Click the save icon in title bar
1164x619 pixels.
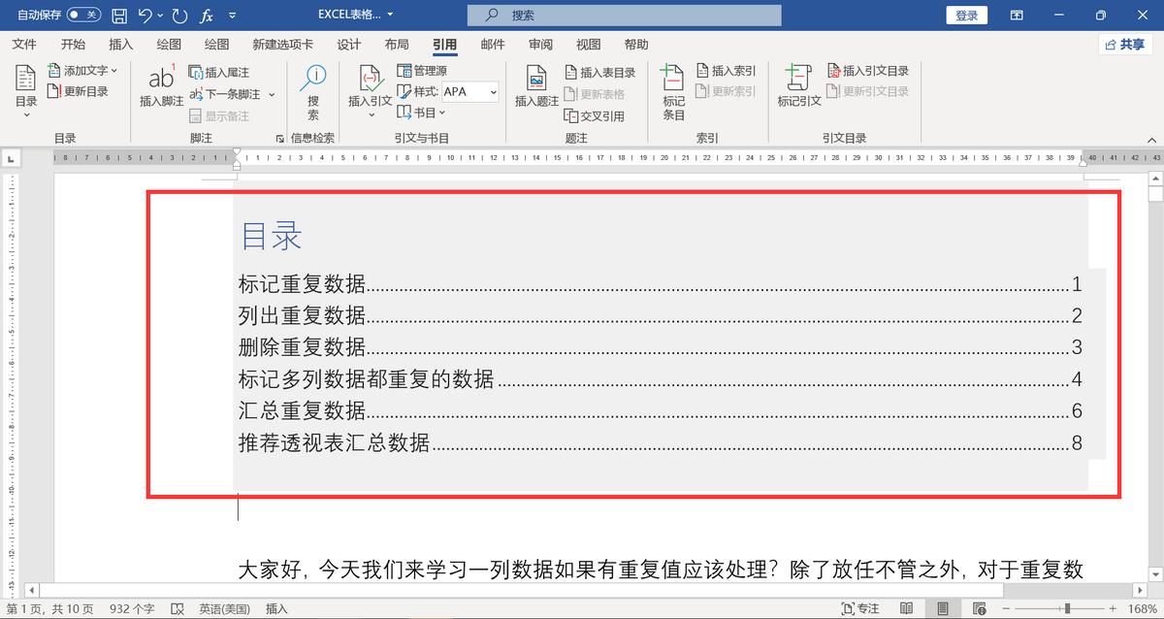[x=119, y=16]
